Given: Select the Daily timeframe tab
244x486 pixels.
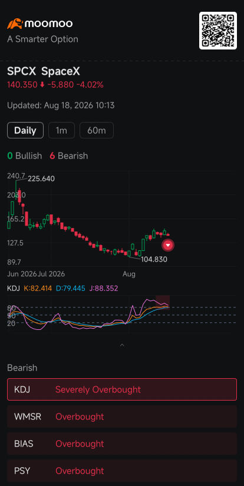Looking at the screenshot, I should [25, 130].
